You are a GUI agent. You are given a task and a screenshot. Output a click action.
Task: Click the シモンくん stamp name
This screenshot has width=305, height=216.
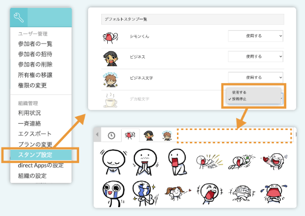click(139, 37)
